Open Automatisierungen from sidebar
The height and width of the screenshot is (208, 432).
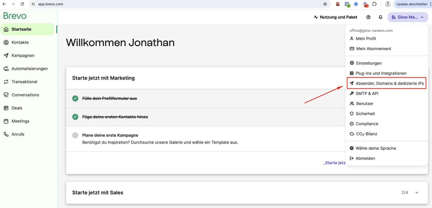click(30, 69)
